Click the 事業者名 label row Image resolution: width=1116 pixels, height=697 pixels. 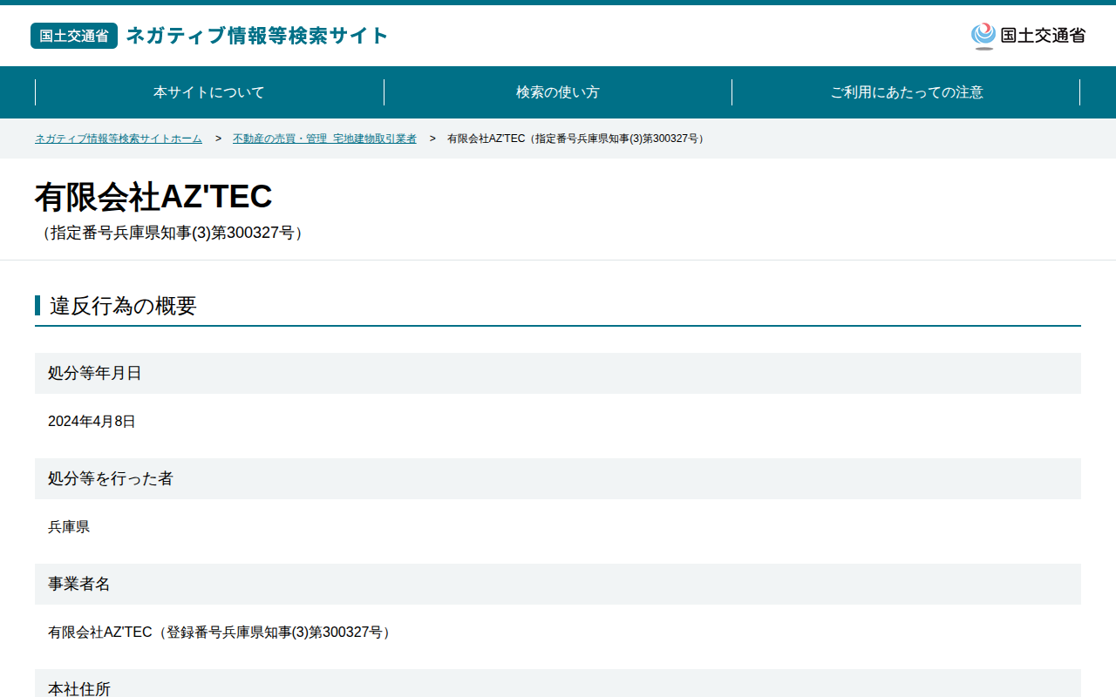(558, 584)
